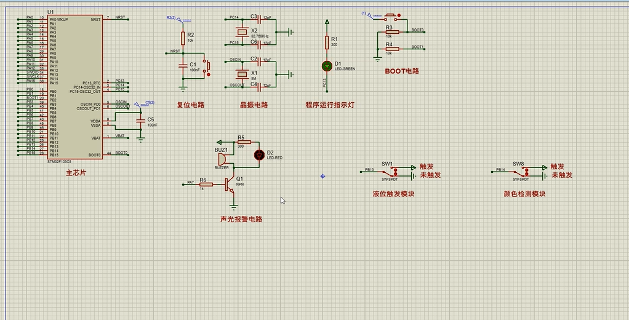Select resistor R5 near red LED
Viewport: 629px width, 320px height.
click(x=244, y=142)
